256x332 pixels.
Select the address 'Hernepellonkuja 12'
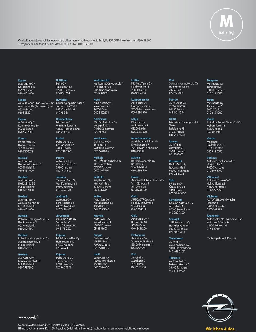click(x=30, y=164)
